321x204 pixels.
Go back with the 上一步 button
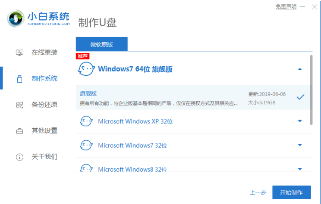tap(258, 192)
